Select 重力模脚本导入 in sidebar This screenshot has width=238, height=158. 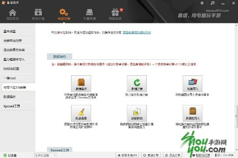click(18, 59)
